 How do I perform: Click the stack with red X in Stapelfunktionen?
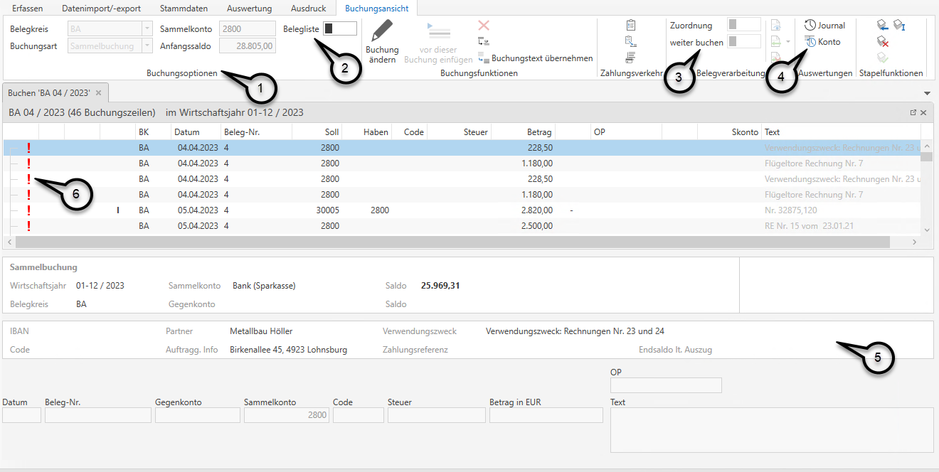(x=883, y=42)
